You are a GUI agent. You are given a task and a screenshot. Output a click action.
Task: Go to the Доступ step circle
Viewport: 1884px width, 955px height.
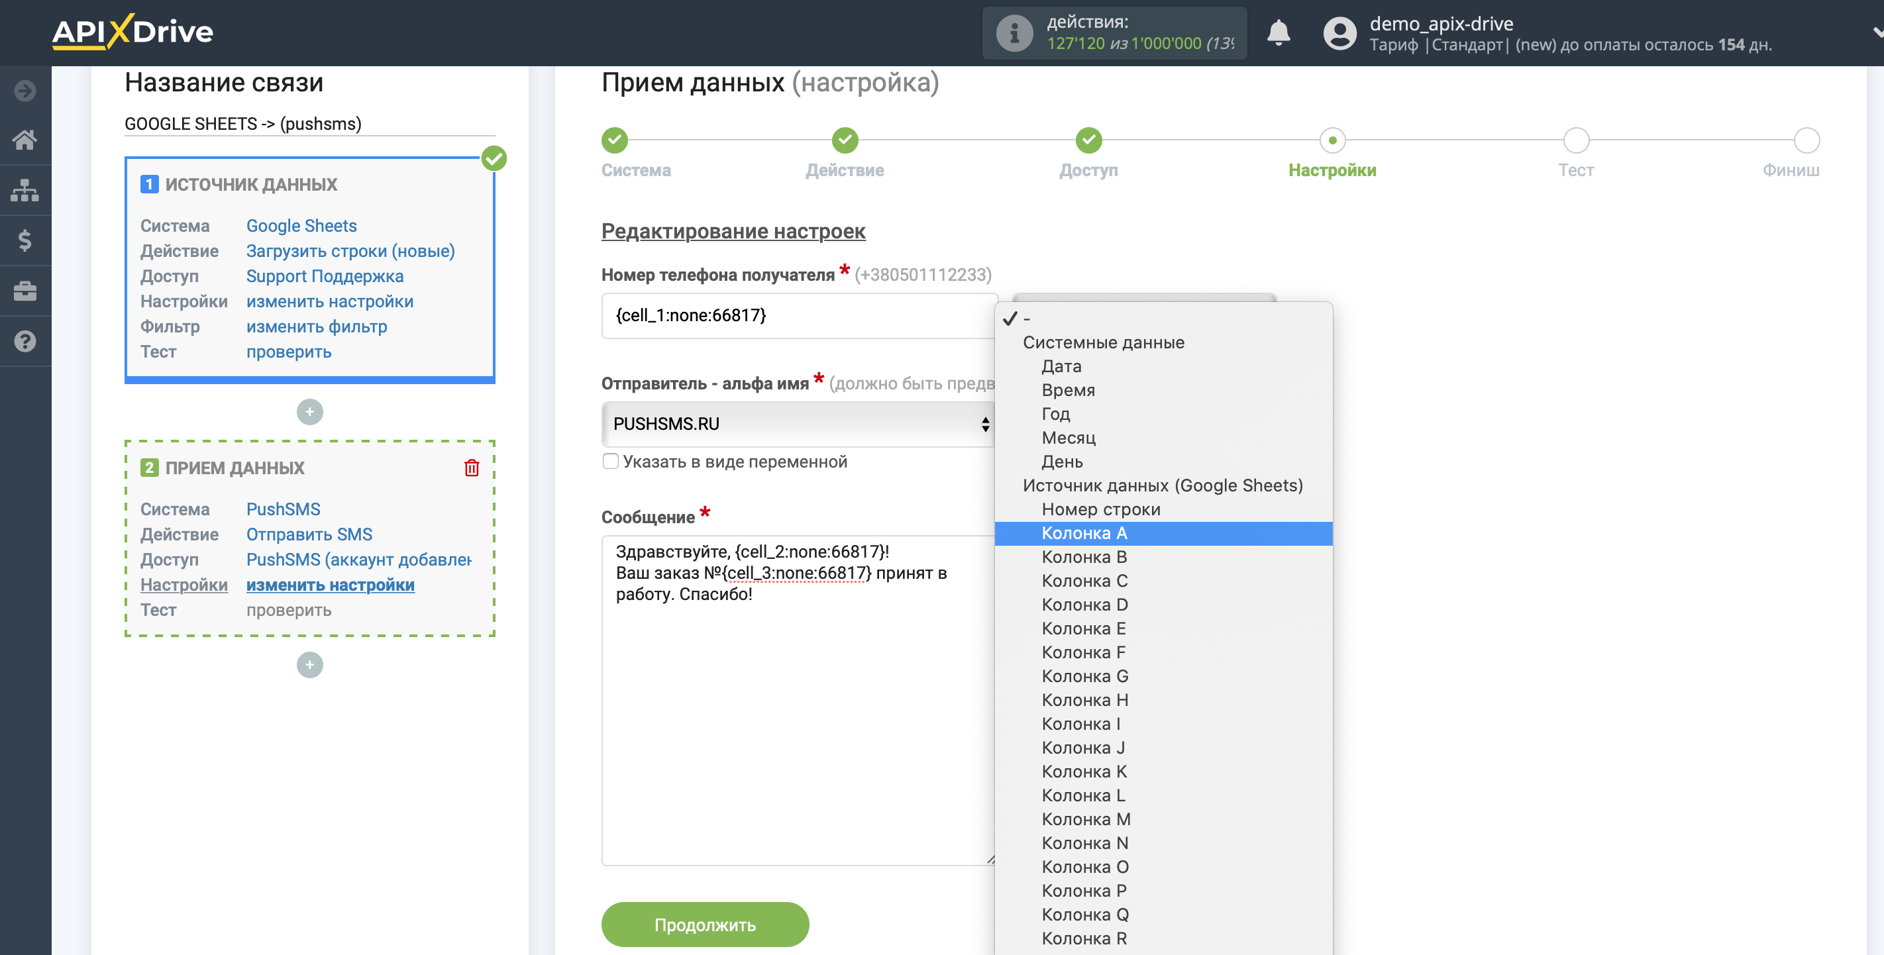[x=1088, y=140]
